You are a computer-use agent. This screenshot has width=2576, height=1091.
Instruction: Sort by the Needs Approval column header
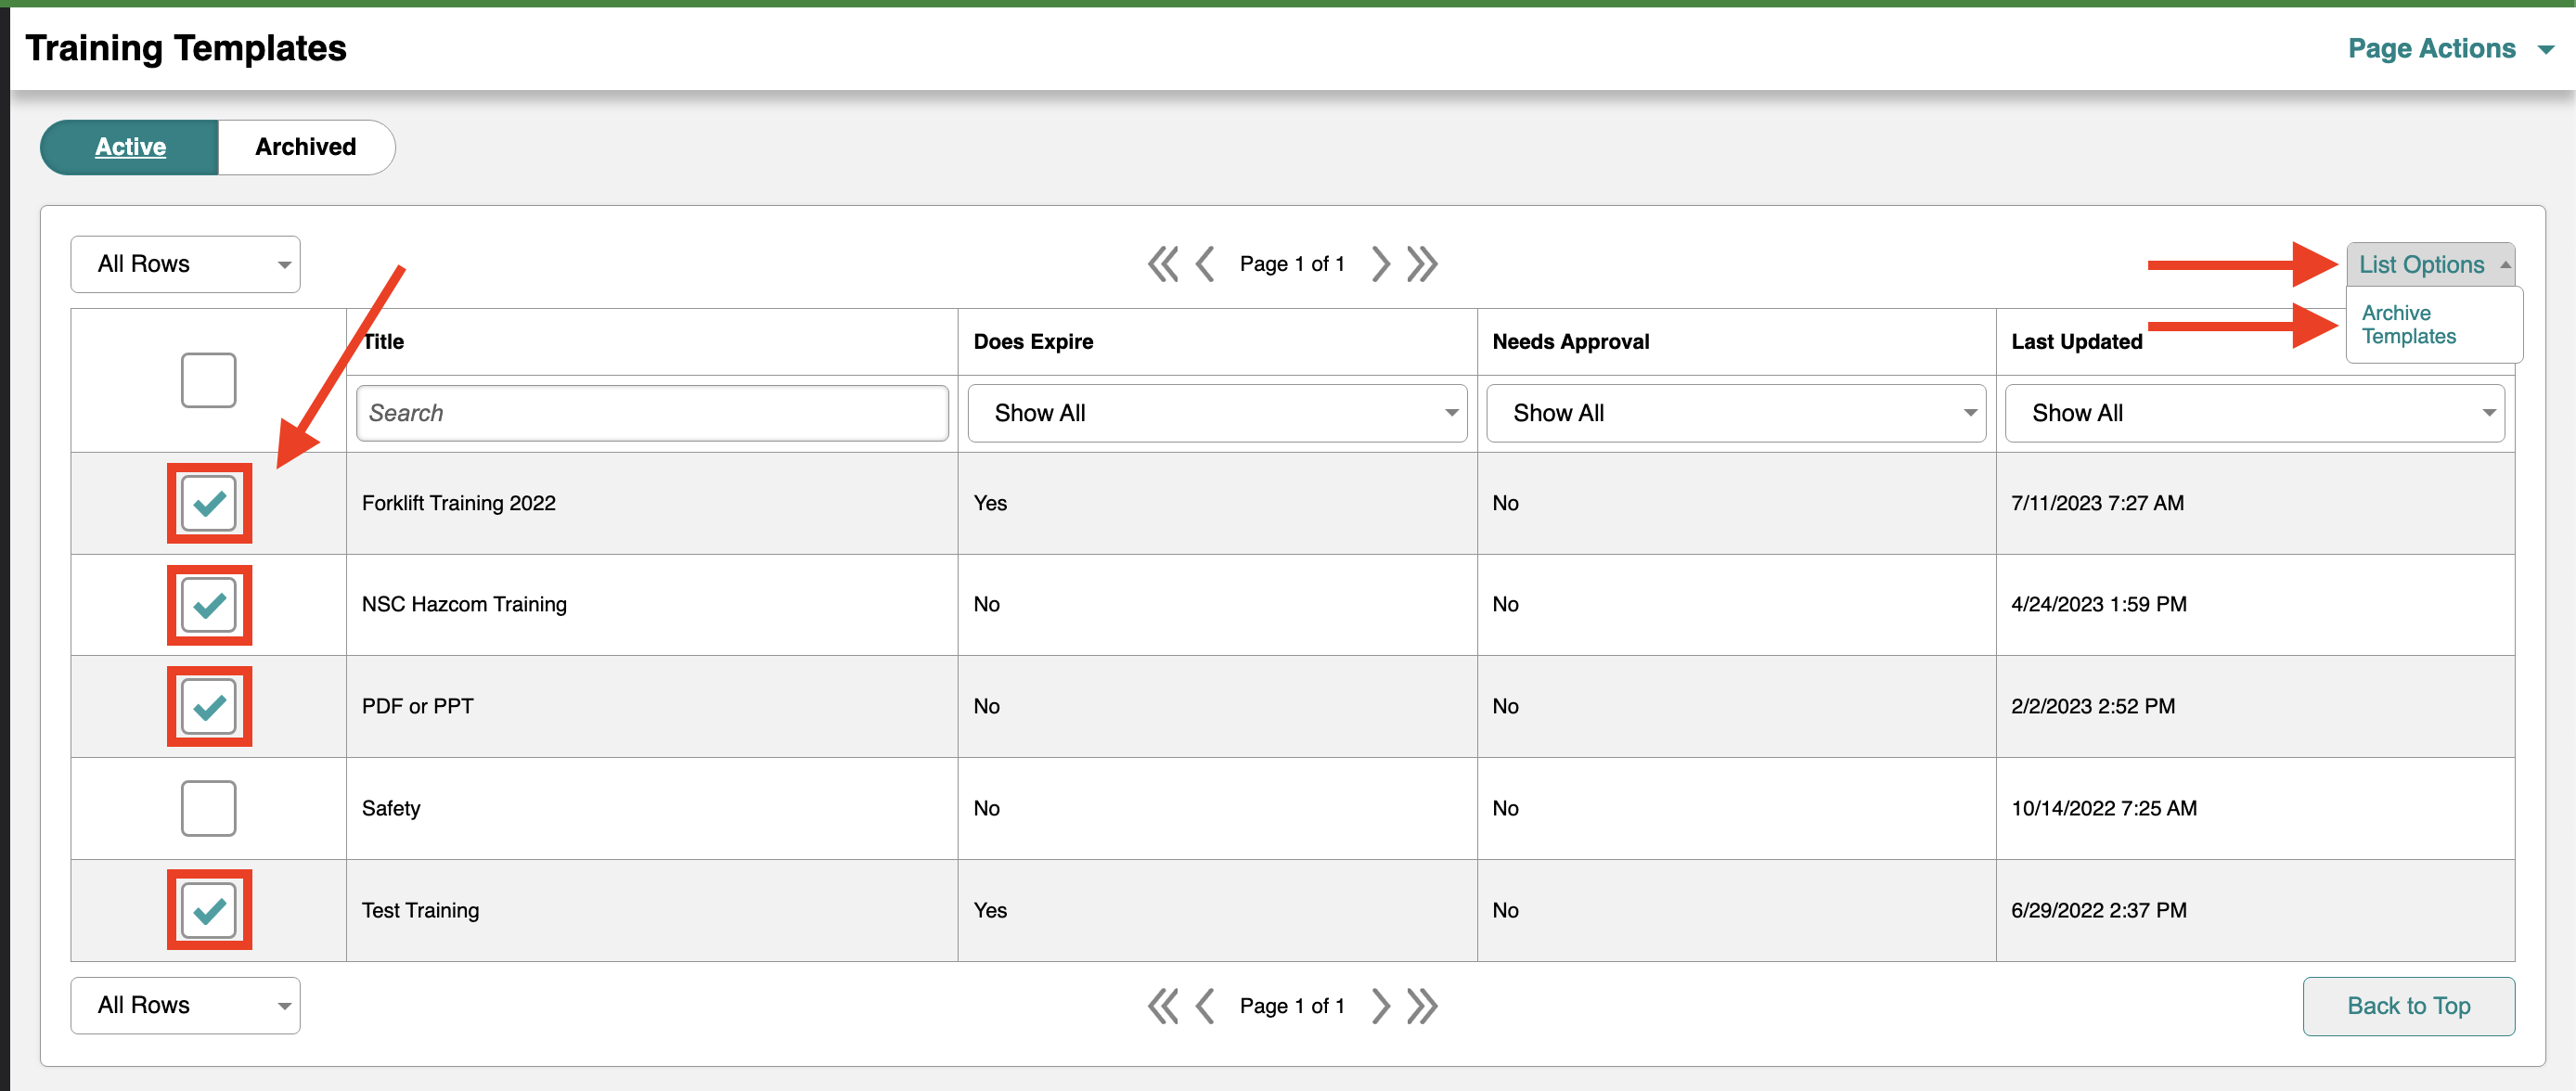tap(1570, 342)
